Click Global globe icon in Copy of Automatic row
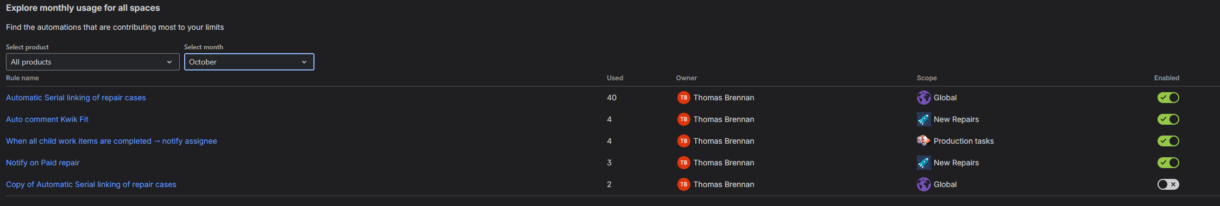This screenshot has height=206, width=1220. (923, 184)
